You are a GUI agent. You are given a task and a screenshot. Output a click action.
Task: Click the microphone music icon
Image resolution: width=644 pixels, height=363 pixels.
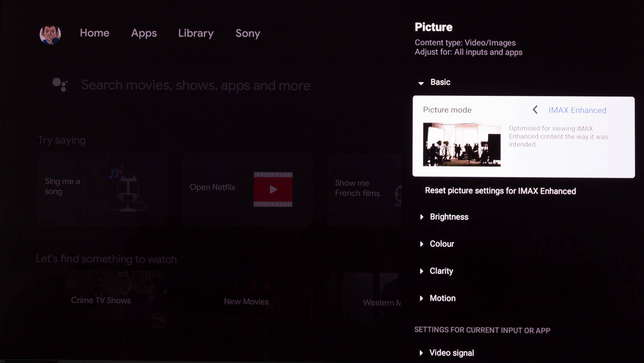pos(128,189)
